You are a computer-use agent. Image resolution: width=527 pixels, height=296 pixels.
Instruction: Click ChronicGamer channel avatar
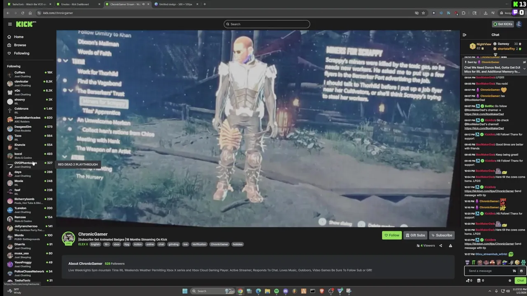[x=68, y=238]
